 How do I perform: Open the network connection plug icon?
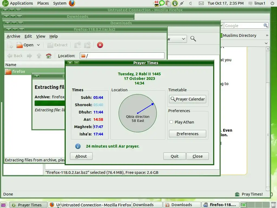[x=182, y=3]
